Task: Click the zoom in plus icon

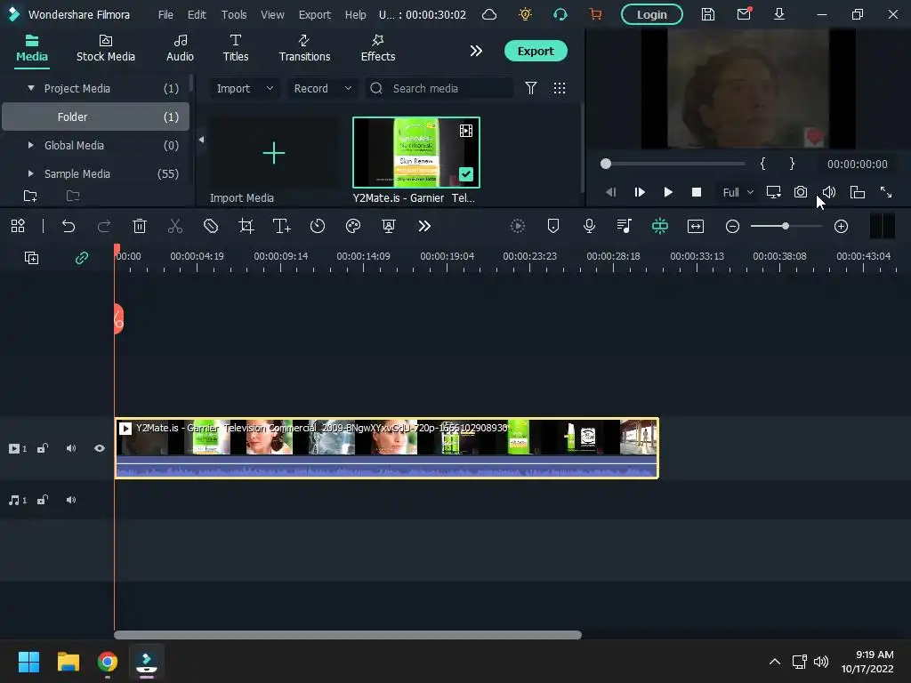Action: click(842, 227)
